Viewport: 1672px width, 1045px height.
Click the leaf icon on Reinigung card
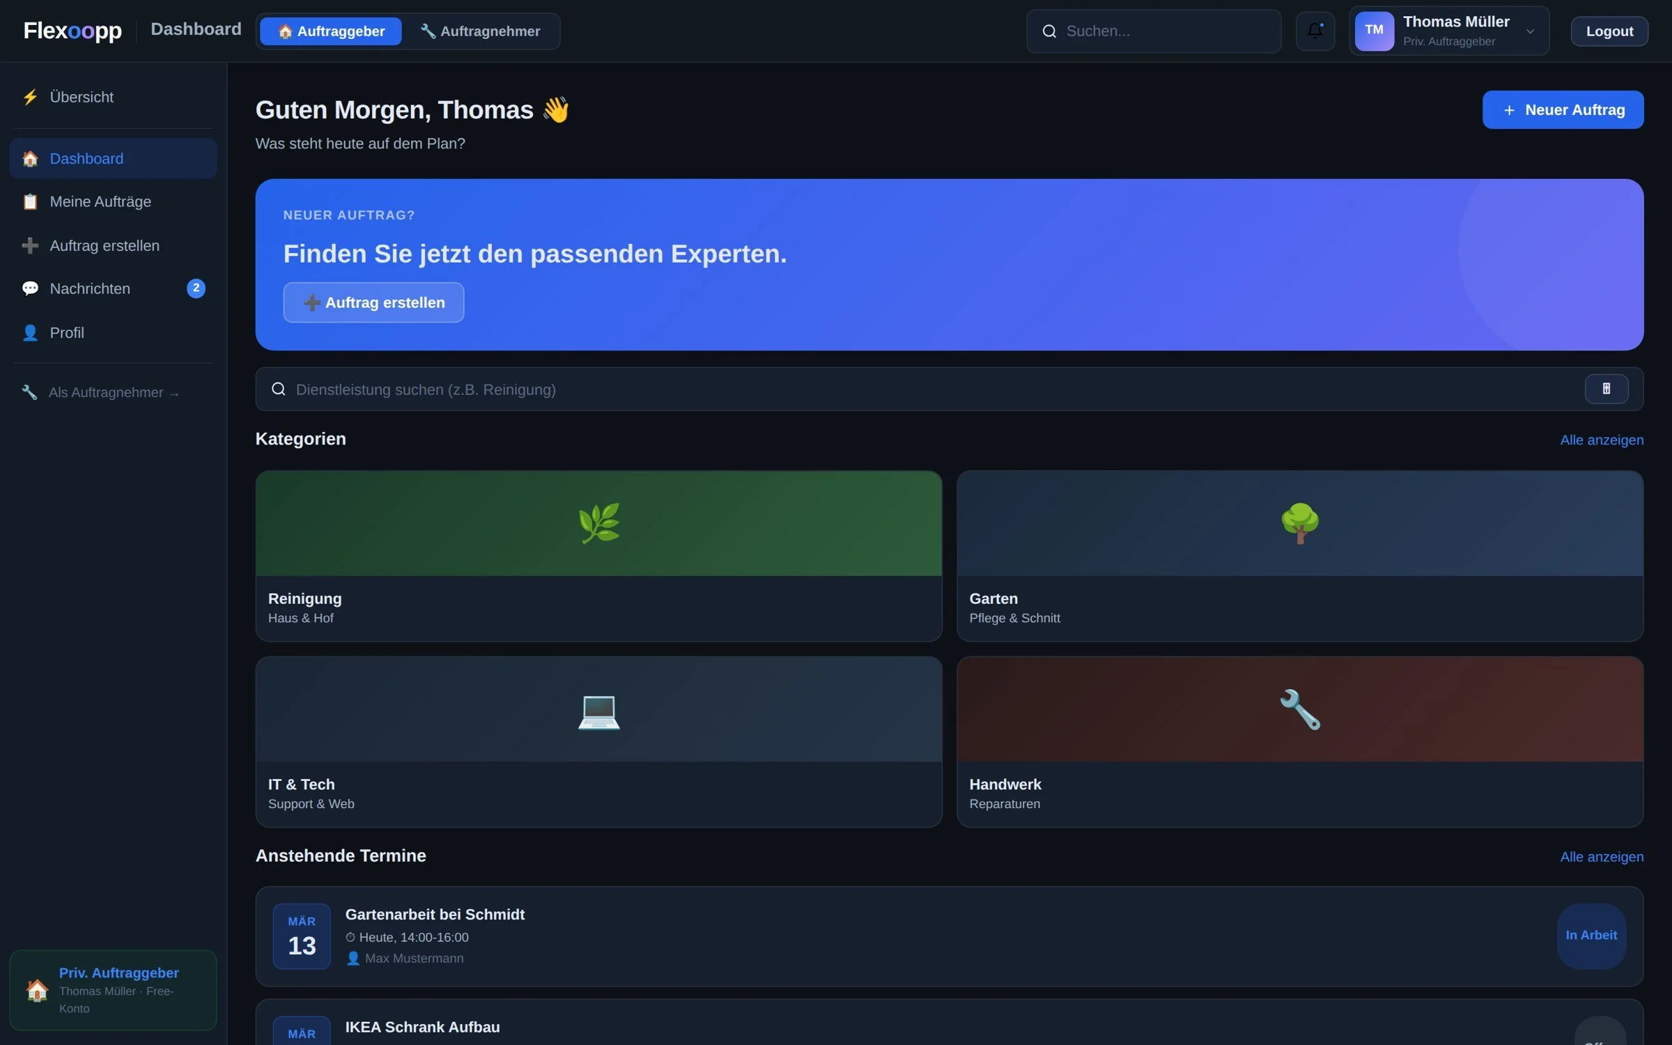coord(598,523)
